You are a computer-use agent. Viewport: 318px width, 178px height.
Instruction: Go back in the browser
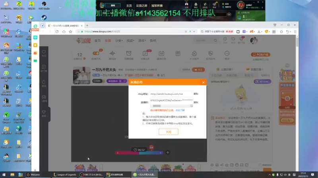[x=43, y=32]
